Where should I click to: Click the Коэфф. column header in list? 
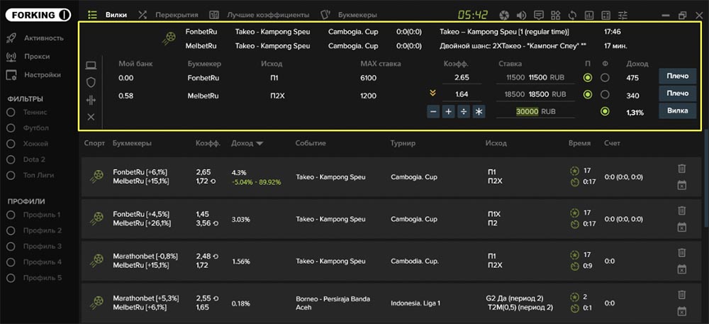[208, 143]
